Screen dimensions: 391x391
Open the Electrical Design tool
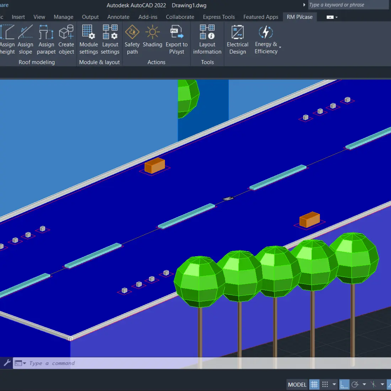pyautogui.click(x=237, y=39)
